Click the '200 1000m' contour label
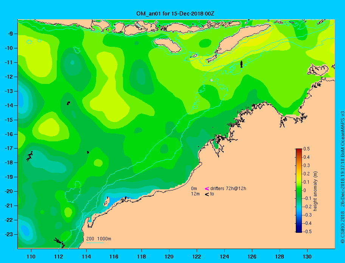 [99, 239]
